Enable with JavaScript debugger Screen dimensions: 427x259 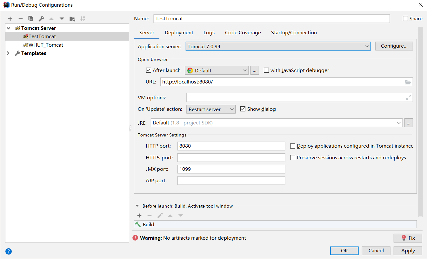[x=266, y=70]
